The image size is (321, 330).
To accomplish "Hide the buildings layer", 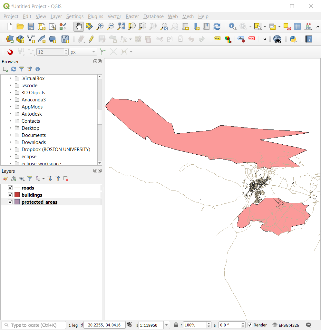I will coord(10,195).
